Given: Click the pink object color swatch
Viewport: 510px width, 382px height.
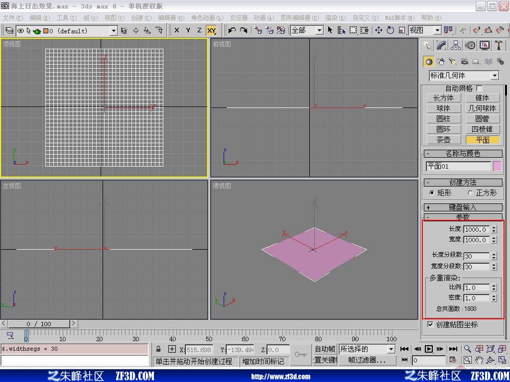Looking at the screenshot, I should [x=498, y=166].
